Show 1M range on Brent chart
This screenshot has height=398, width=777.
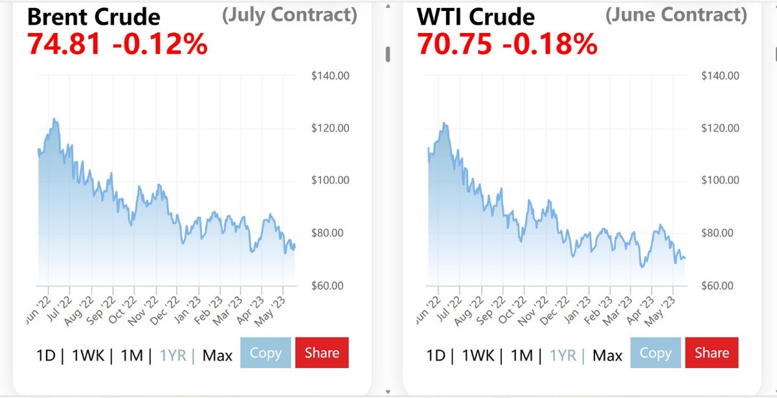click(131, 355)
